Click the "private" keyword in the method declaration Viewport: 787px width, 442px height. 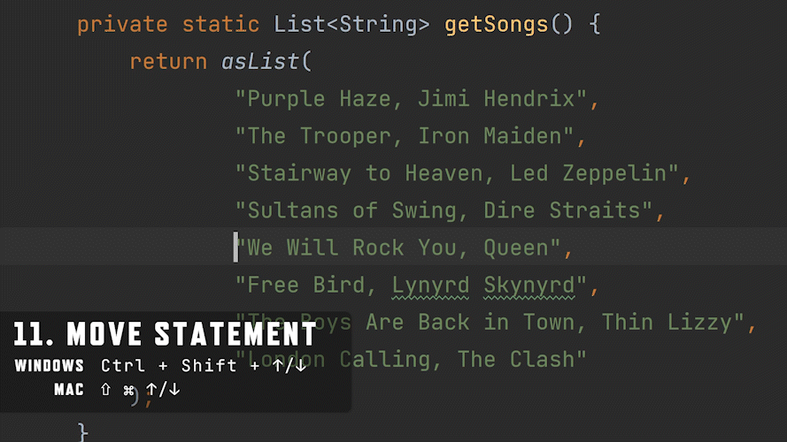click(x=123, y=24)
